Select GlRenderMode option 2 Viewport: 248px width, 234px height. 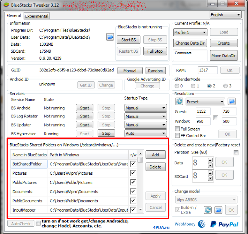click(x=209, y=86)
